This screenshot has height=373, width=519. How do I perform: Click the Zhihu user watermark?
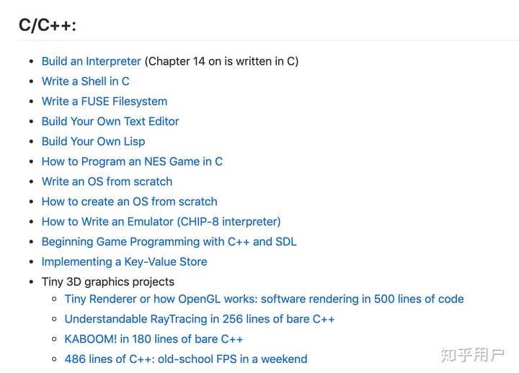pos(472,355)
